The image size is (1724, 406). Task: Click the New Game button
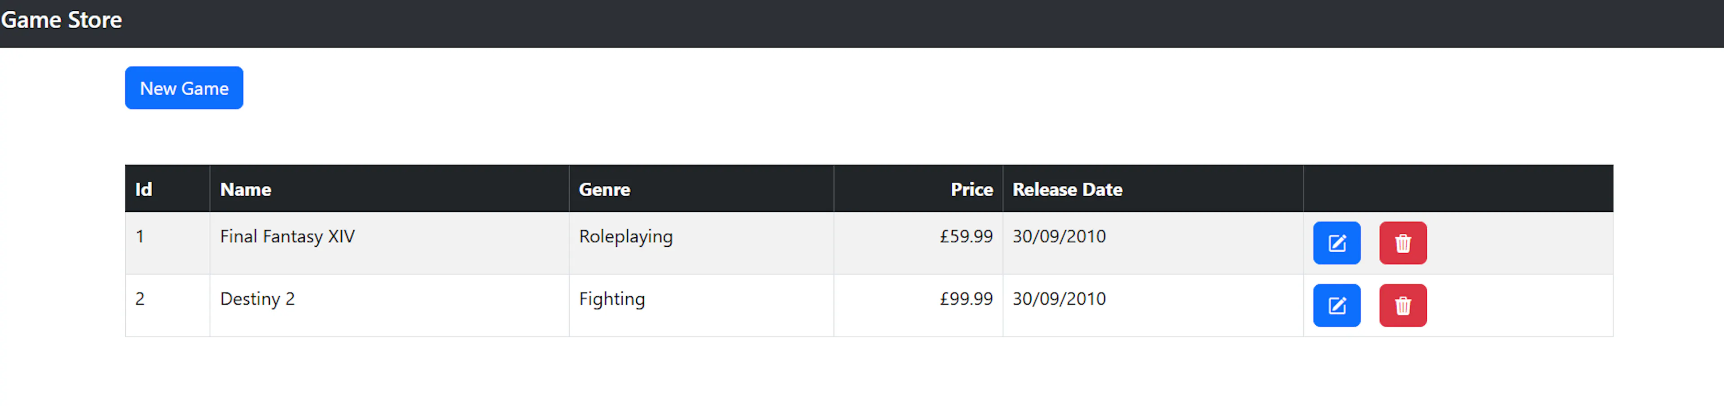[183, 87]
